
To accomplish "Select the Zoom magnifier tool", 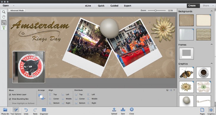I will [x=4, y=12].
